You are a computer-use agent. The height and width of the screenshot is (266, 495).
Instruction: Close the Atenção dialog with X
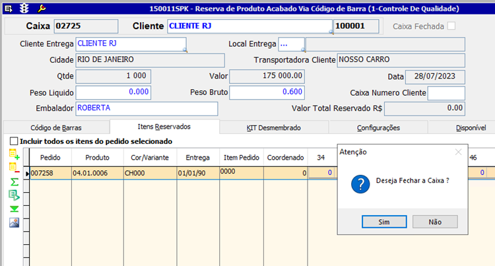point(459,152)
